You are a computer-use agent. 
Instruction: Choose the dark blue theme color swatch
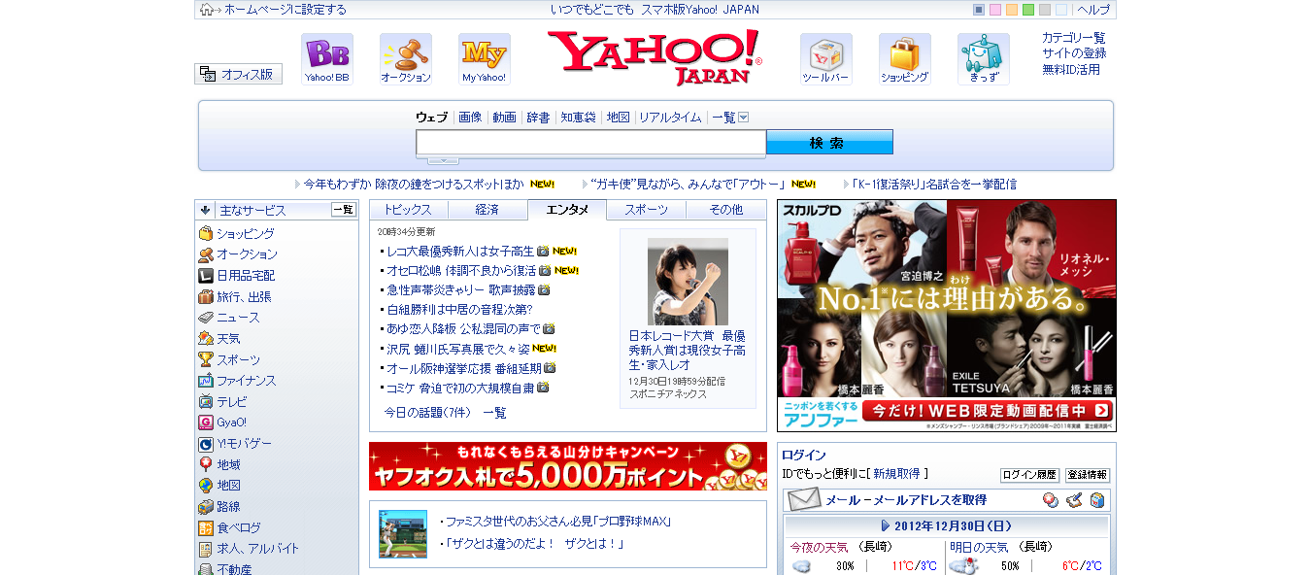[979, 10]
